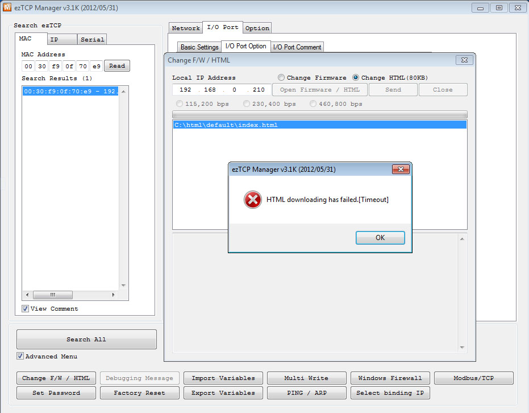Image resolution: width=529 pixels, height=413 pixels.
Task: Click the MAC address field showing e9
Action: 97,66
